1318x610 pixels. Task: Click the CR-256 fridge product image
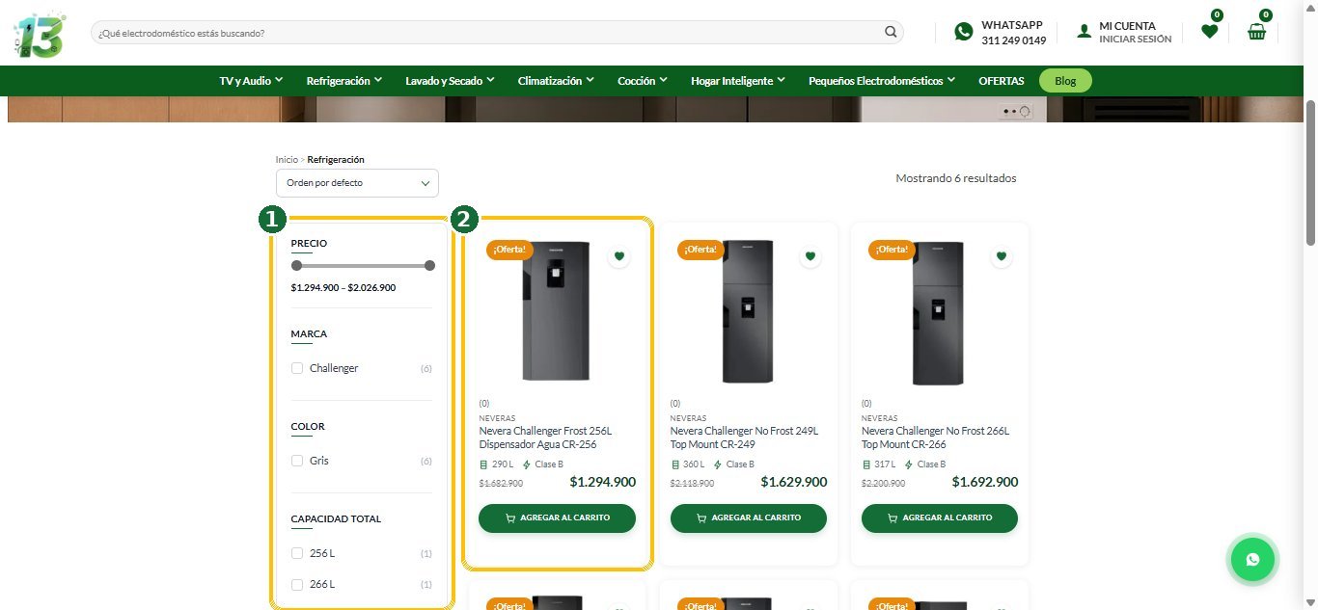[x=557, y=310]
